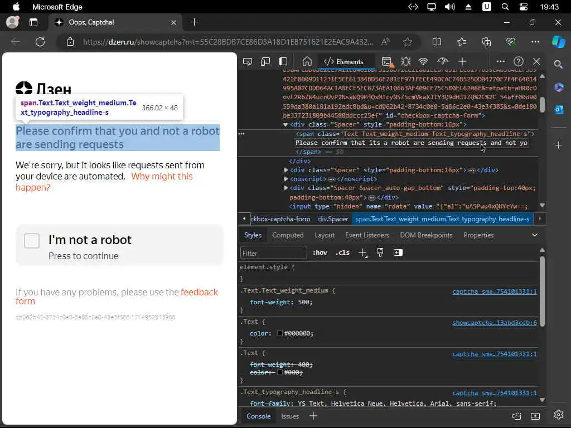
Task: Add page to favorites star icon
Action: (408, 42)
